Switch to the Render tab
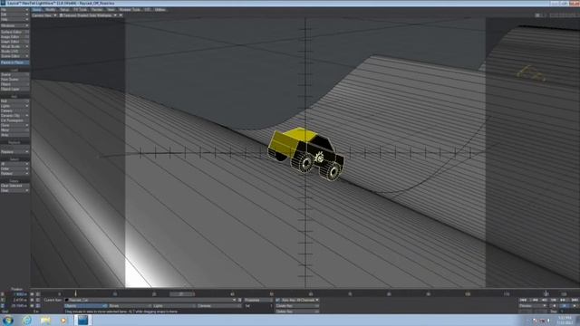This screenshot has width=580, height=326. point(97,10)
